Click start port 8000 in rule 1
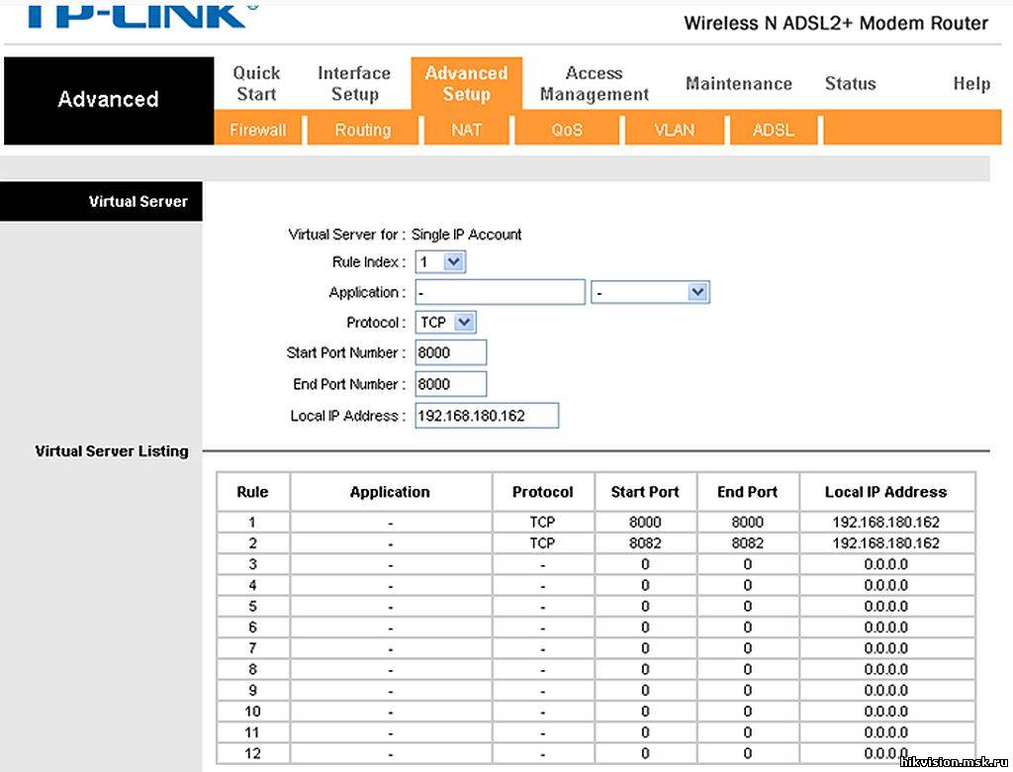The width and height of the screenshot is (1013, 772). 645,522
